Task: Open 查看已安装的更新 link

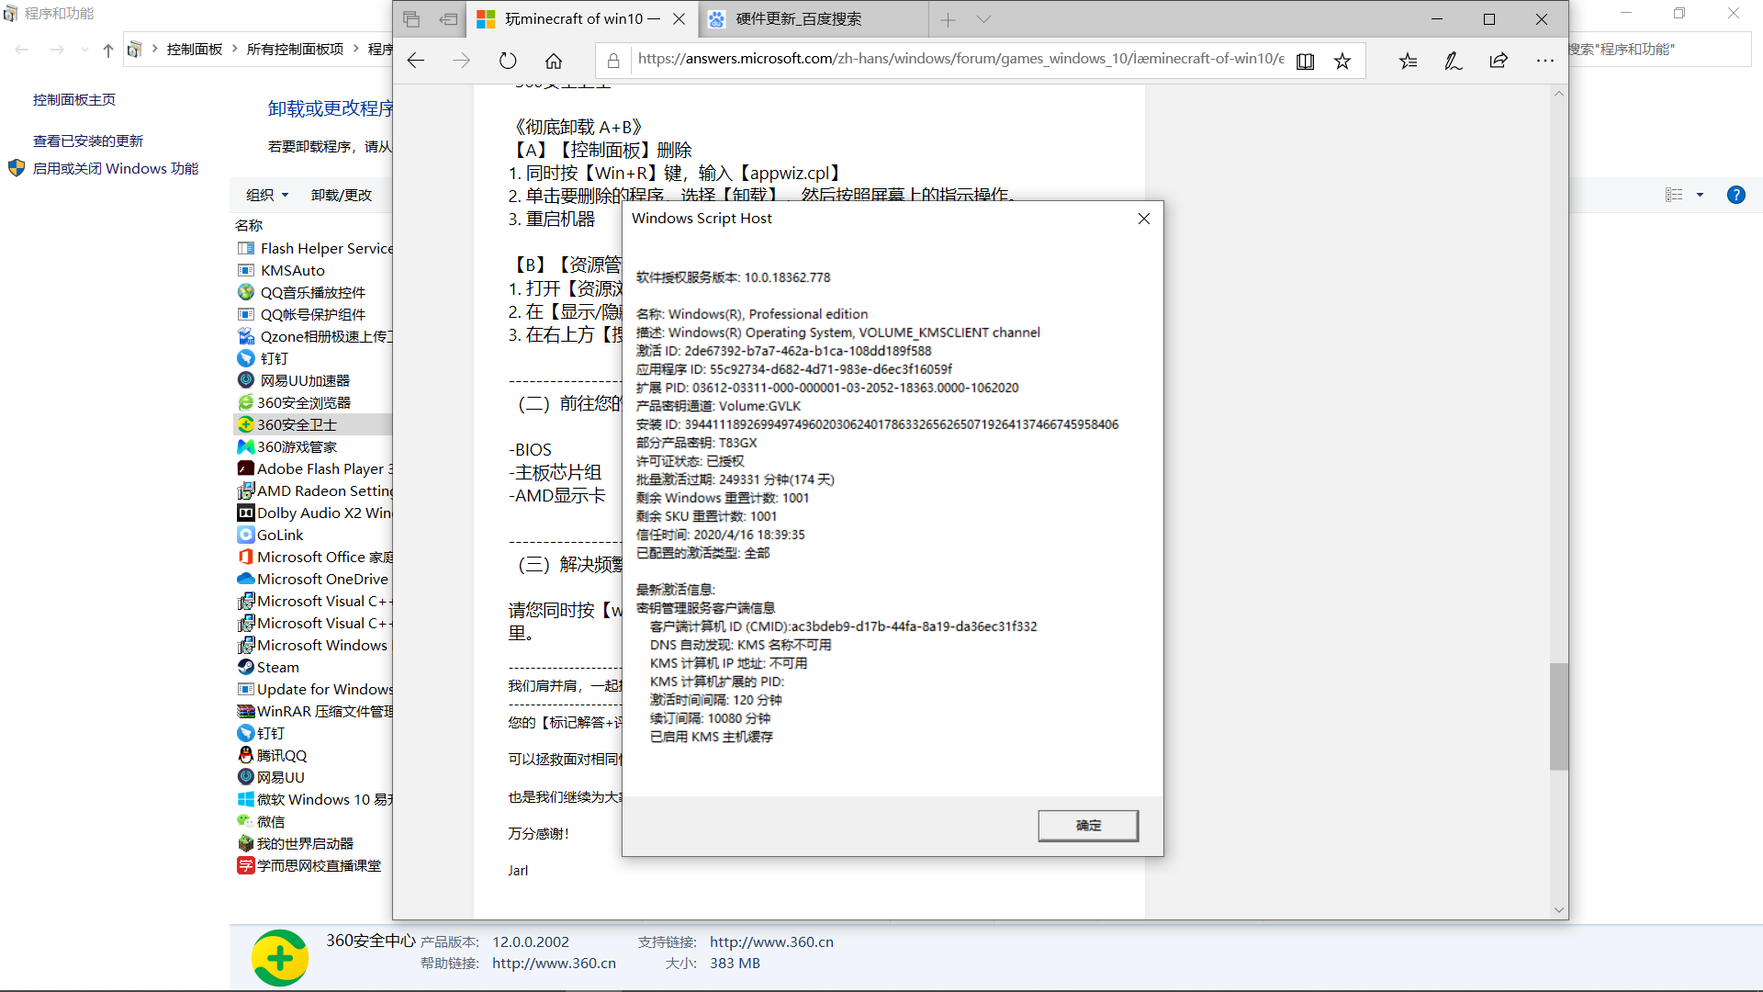Action: [x=88, y=141]
